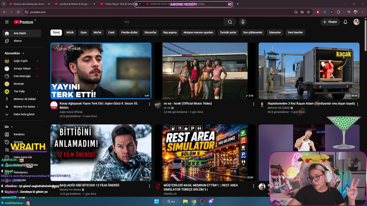
Task: Select the Aksiyon-macera oyunları chip
Action: (198, 33)
